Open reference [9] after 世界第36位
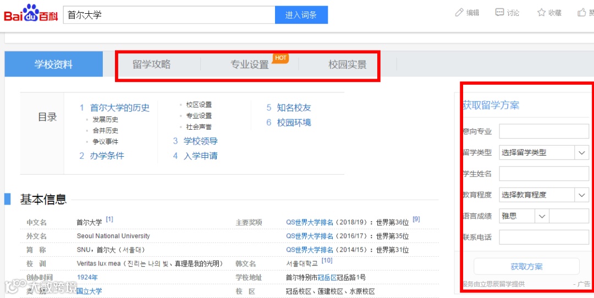The height and width of the screenshot is (298, 594). click(416, 219)
